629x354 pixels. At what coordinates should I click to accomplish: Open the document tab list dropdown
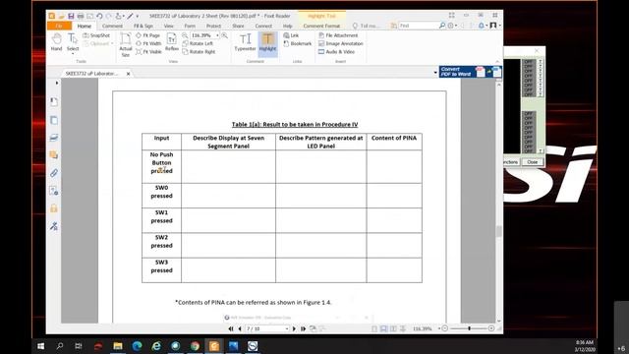point(435,73)
